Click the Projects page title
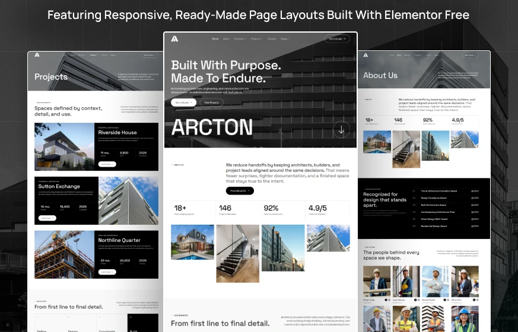518x332 pixels. click(51, 77)
